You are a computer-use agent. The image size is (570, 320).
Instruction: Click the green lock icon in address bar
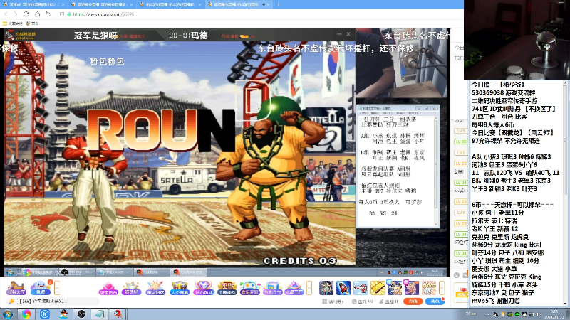68,14
